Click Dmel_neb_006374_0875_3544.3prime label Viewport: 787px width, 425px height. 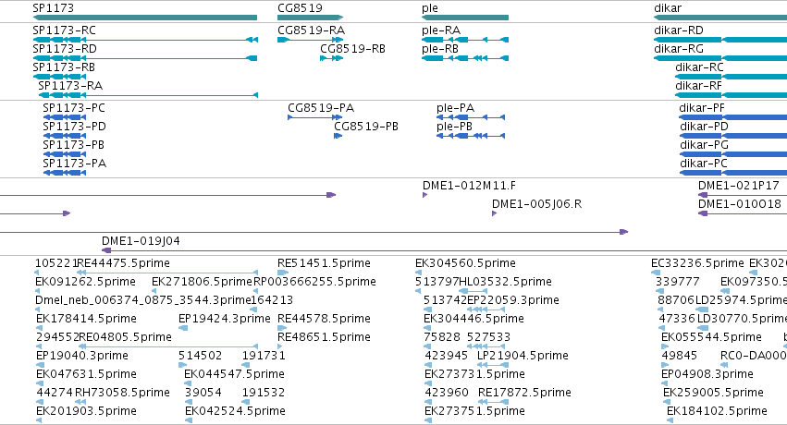point(143,300)
